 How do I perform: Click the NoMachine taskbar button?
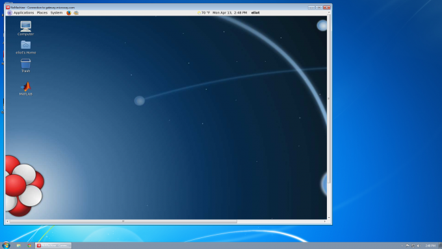coord(53,246)
